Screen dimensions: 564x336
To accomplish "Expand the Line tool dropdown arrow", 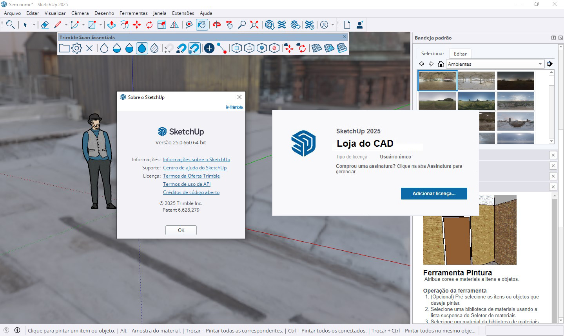I will coord(66,25).
